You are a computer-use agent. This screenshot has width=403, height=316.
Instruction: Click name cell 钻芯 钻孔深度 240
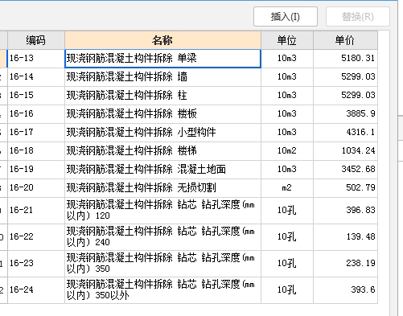[x=162, y=237]
